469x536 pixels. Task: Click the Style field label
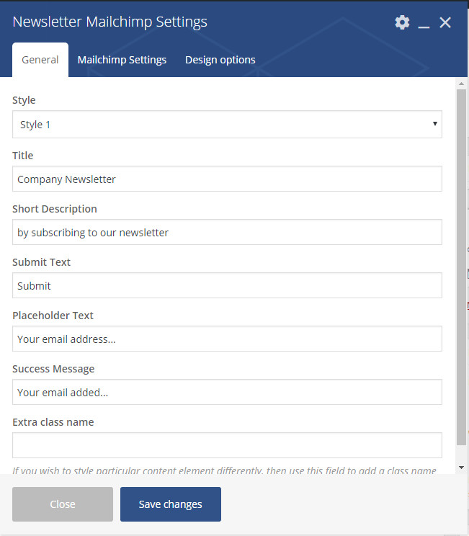[24, 100]
